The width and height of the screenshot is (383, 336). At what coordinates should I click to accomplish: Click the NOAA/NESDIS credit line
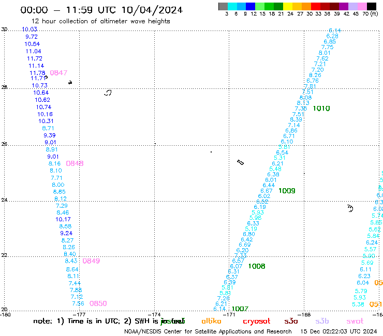208,331
